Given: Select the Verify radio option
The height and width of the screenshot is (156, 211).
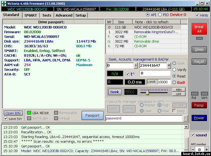Looking at the screenshot, I should [174, 70].
